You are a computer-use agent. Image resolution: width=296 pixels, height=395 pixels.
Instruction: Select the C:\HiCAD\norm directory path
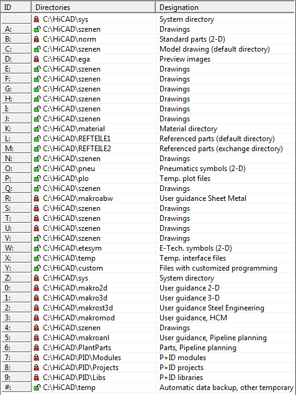point(70,39)
